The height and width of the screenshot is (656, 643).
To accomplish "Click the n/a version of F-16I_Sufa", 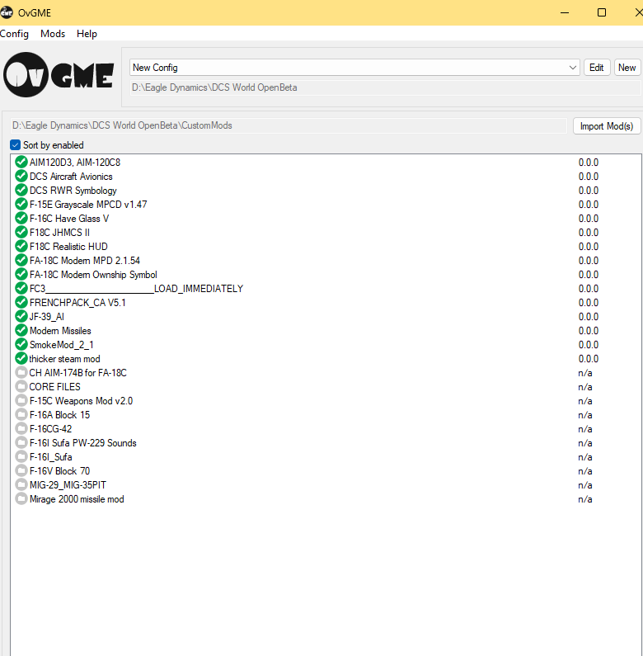I will click(x=585, y=457).
